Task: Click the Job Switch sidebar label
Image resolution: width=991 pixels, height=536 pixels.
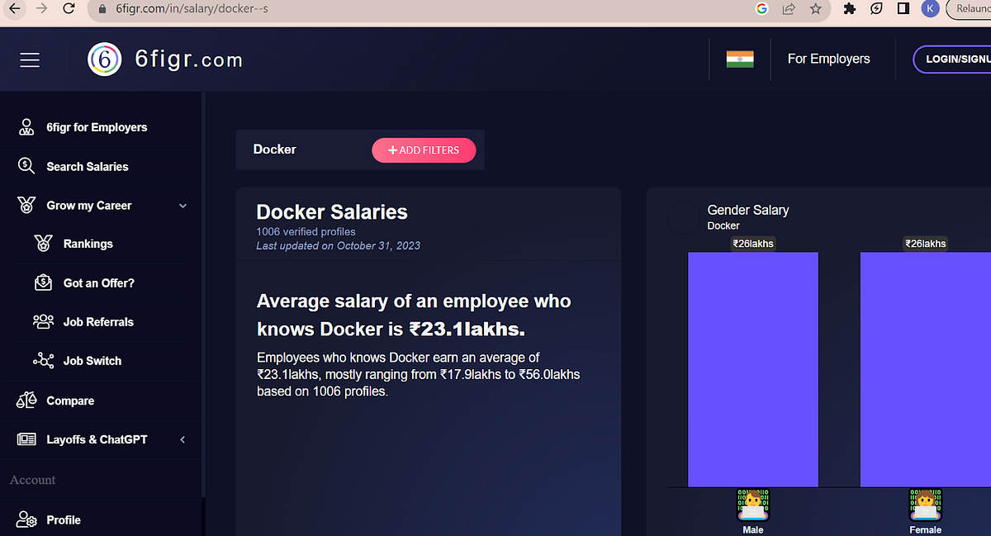Action: point(92,361)
